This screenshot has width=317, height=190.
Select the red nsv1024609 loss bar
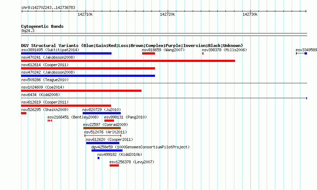point(81,91)
